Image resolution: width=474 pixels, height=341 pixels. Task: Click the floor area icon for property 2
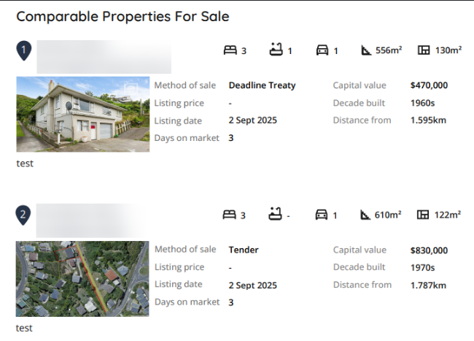[x=424, y=215]
